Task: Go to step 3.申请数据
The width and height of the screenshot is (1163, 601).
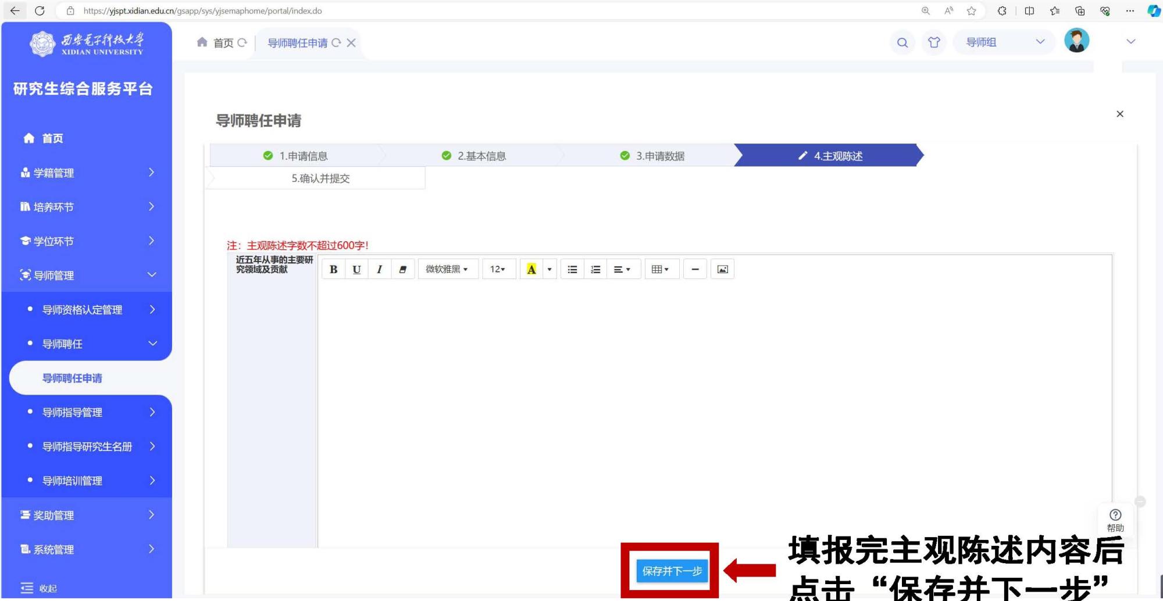Action: pos(652,156)
